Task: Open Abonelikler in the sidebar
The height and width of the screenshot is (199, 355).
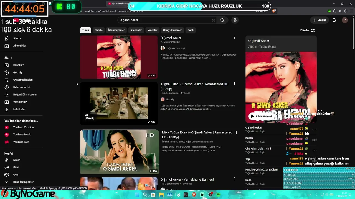Action: click(x=19, y=46)
